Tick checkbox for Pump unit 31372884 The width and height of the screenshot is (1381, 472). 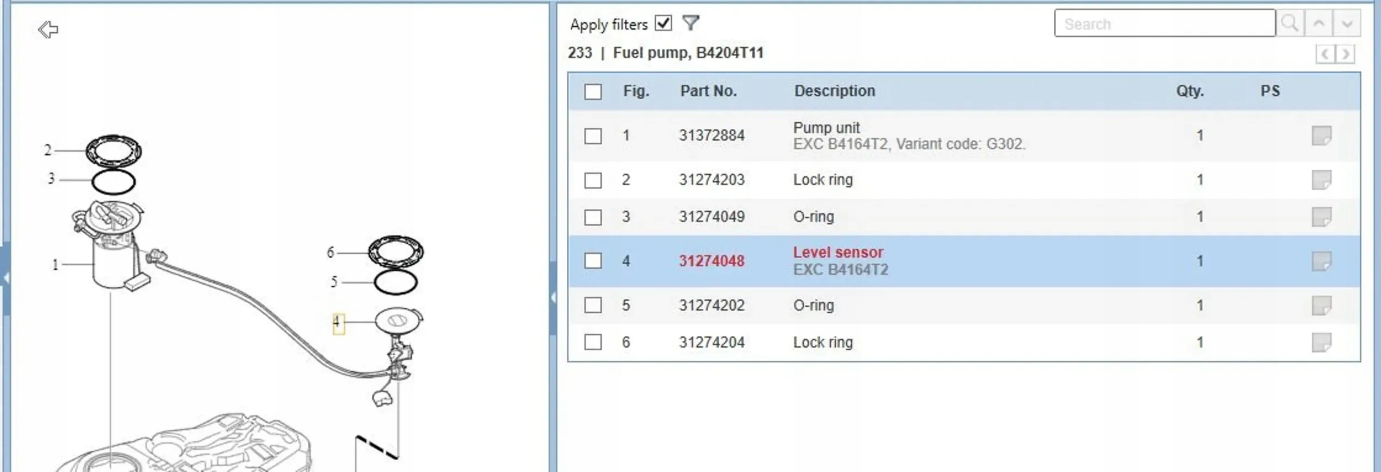[x=593, y=136]
